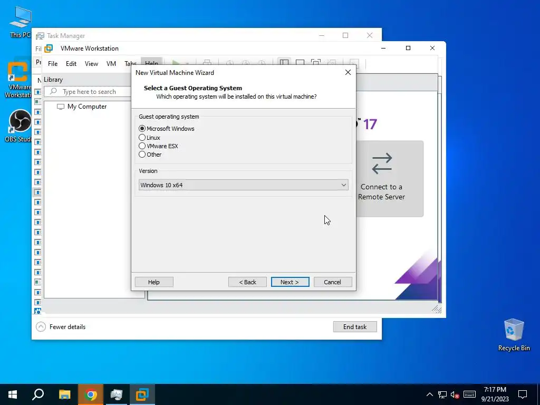Select the OBS Studio desktop shortcut
Image resolution: width=540 pixels, height=405 pixels.
18,126
